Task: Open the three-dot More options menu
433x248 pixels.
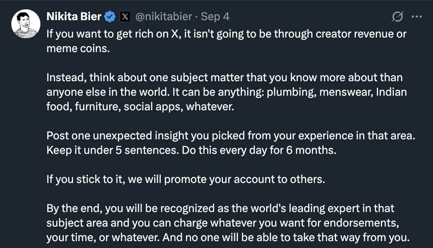Action: 416,17
